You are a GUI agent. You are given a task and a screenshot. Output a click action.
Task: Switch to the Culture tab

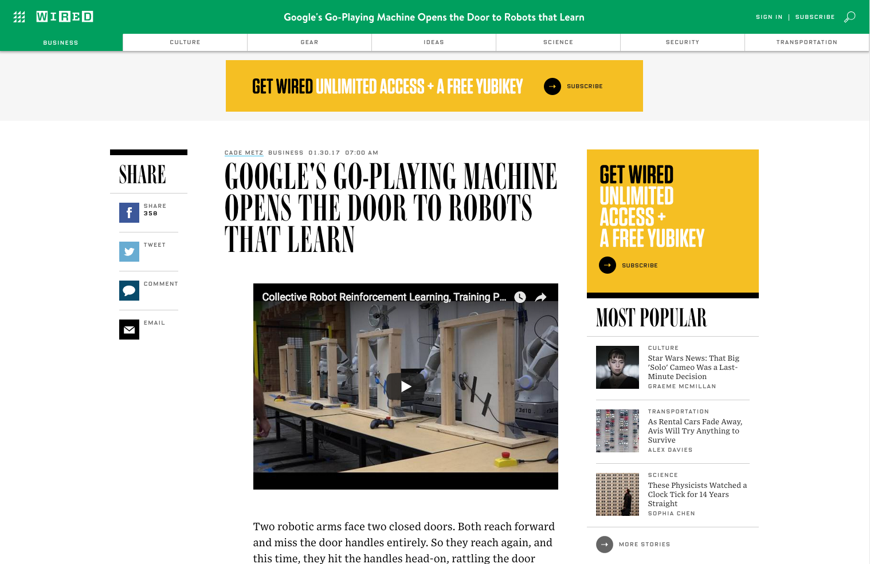[185, 42]
